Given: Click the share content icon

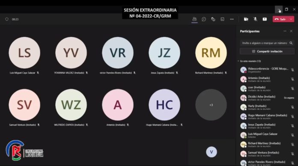Looking at the screenshot, I should [265, 19].
